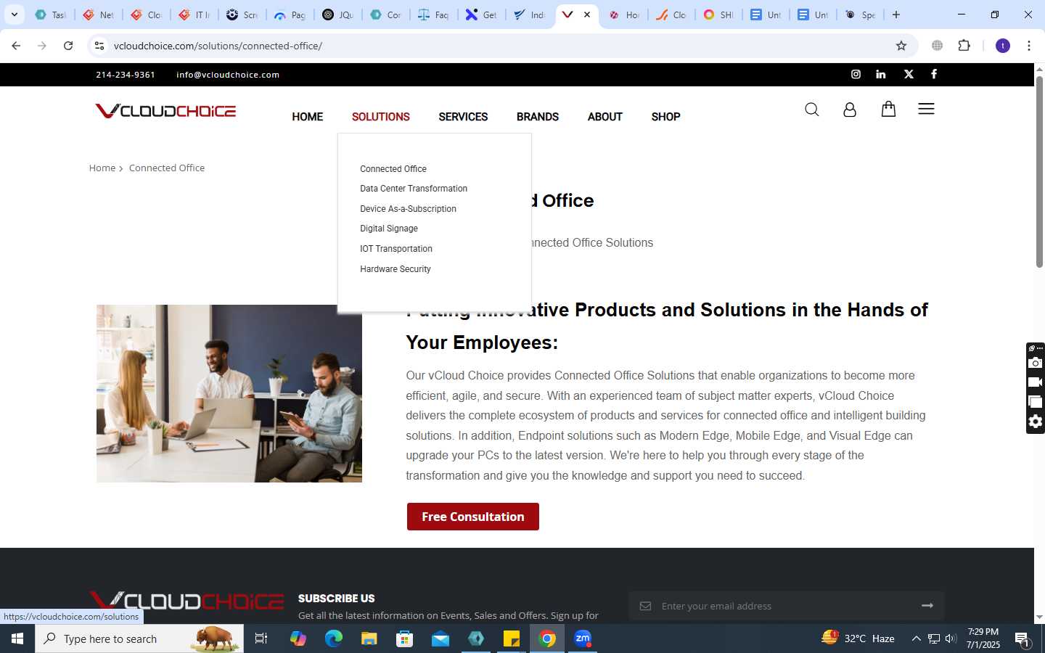Open the user account icon

850,110
